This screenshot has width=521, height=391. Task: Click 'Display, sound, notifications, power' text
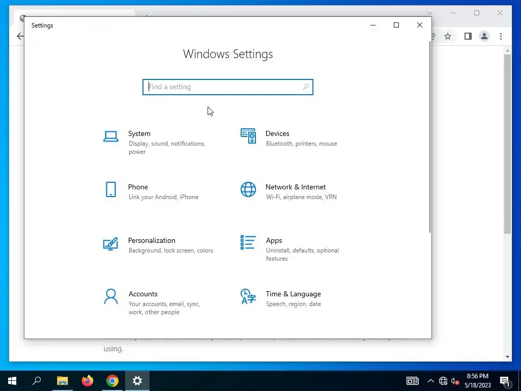tap(167, 148)
